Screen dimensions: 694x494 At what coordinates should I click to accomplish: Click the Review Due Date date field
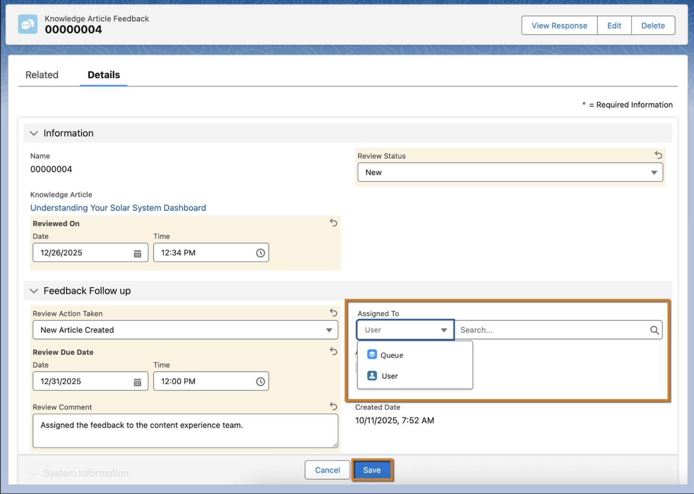(90, 381)
